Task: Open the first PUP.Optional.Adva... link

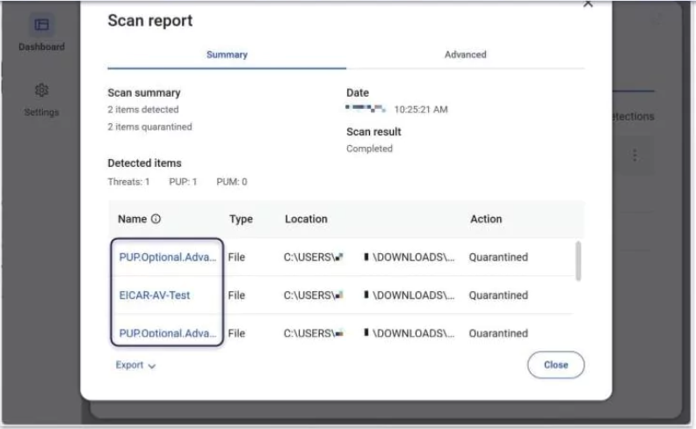Action: pyautogui.click(x=167, y=257)
